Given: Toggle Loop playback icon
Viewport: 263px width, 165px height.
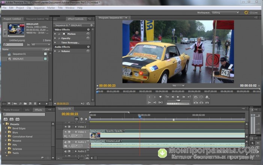Looking at the screenshot, I should tap(196, 97).
